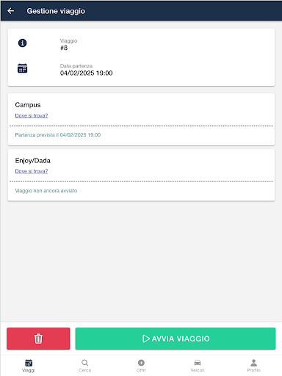Click the Gestione viaggio header title
Viewport: 282px width, 376px height.
pyautogui.click(x=56, y=11)
